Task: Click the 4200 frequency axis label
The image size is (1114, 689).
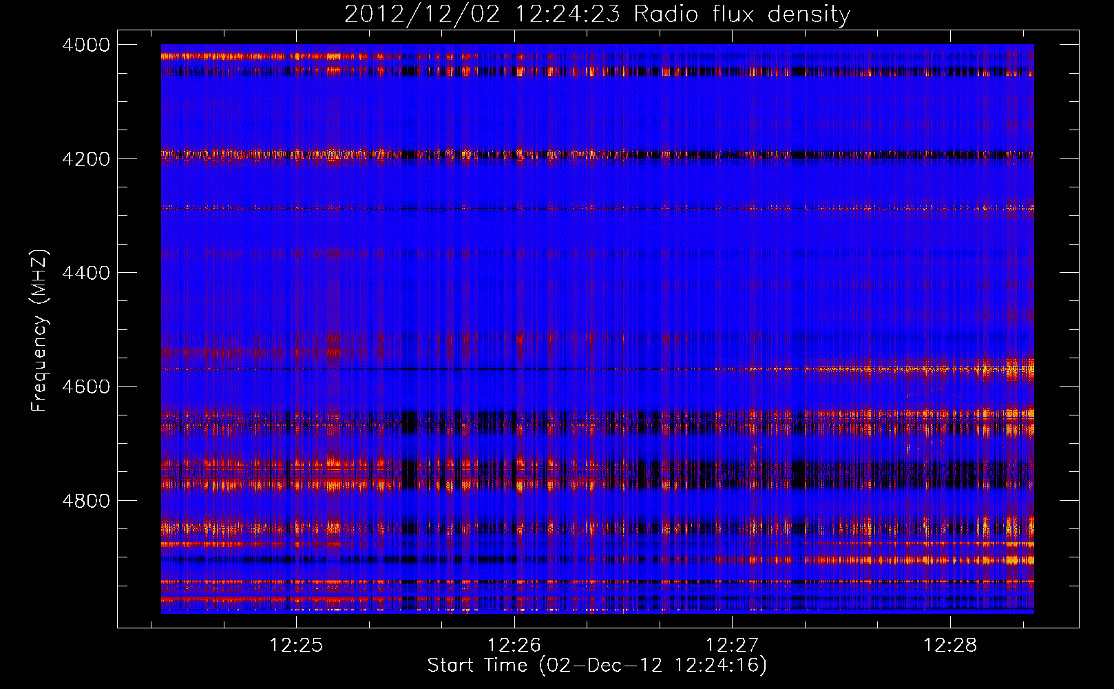Action: point(86,159)
